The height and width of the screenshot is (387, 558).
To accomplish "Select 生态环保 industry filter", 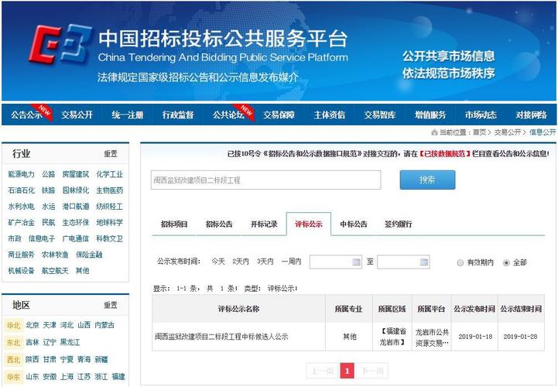I will 75,222.
